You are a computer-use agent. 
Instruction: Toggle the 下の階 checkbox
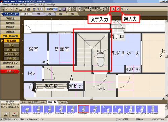tap(69, 10)
